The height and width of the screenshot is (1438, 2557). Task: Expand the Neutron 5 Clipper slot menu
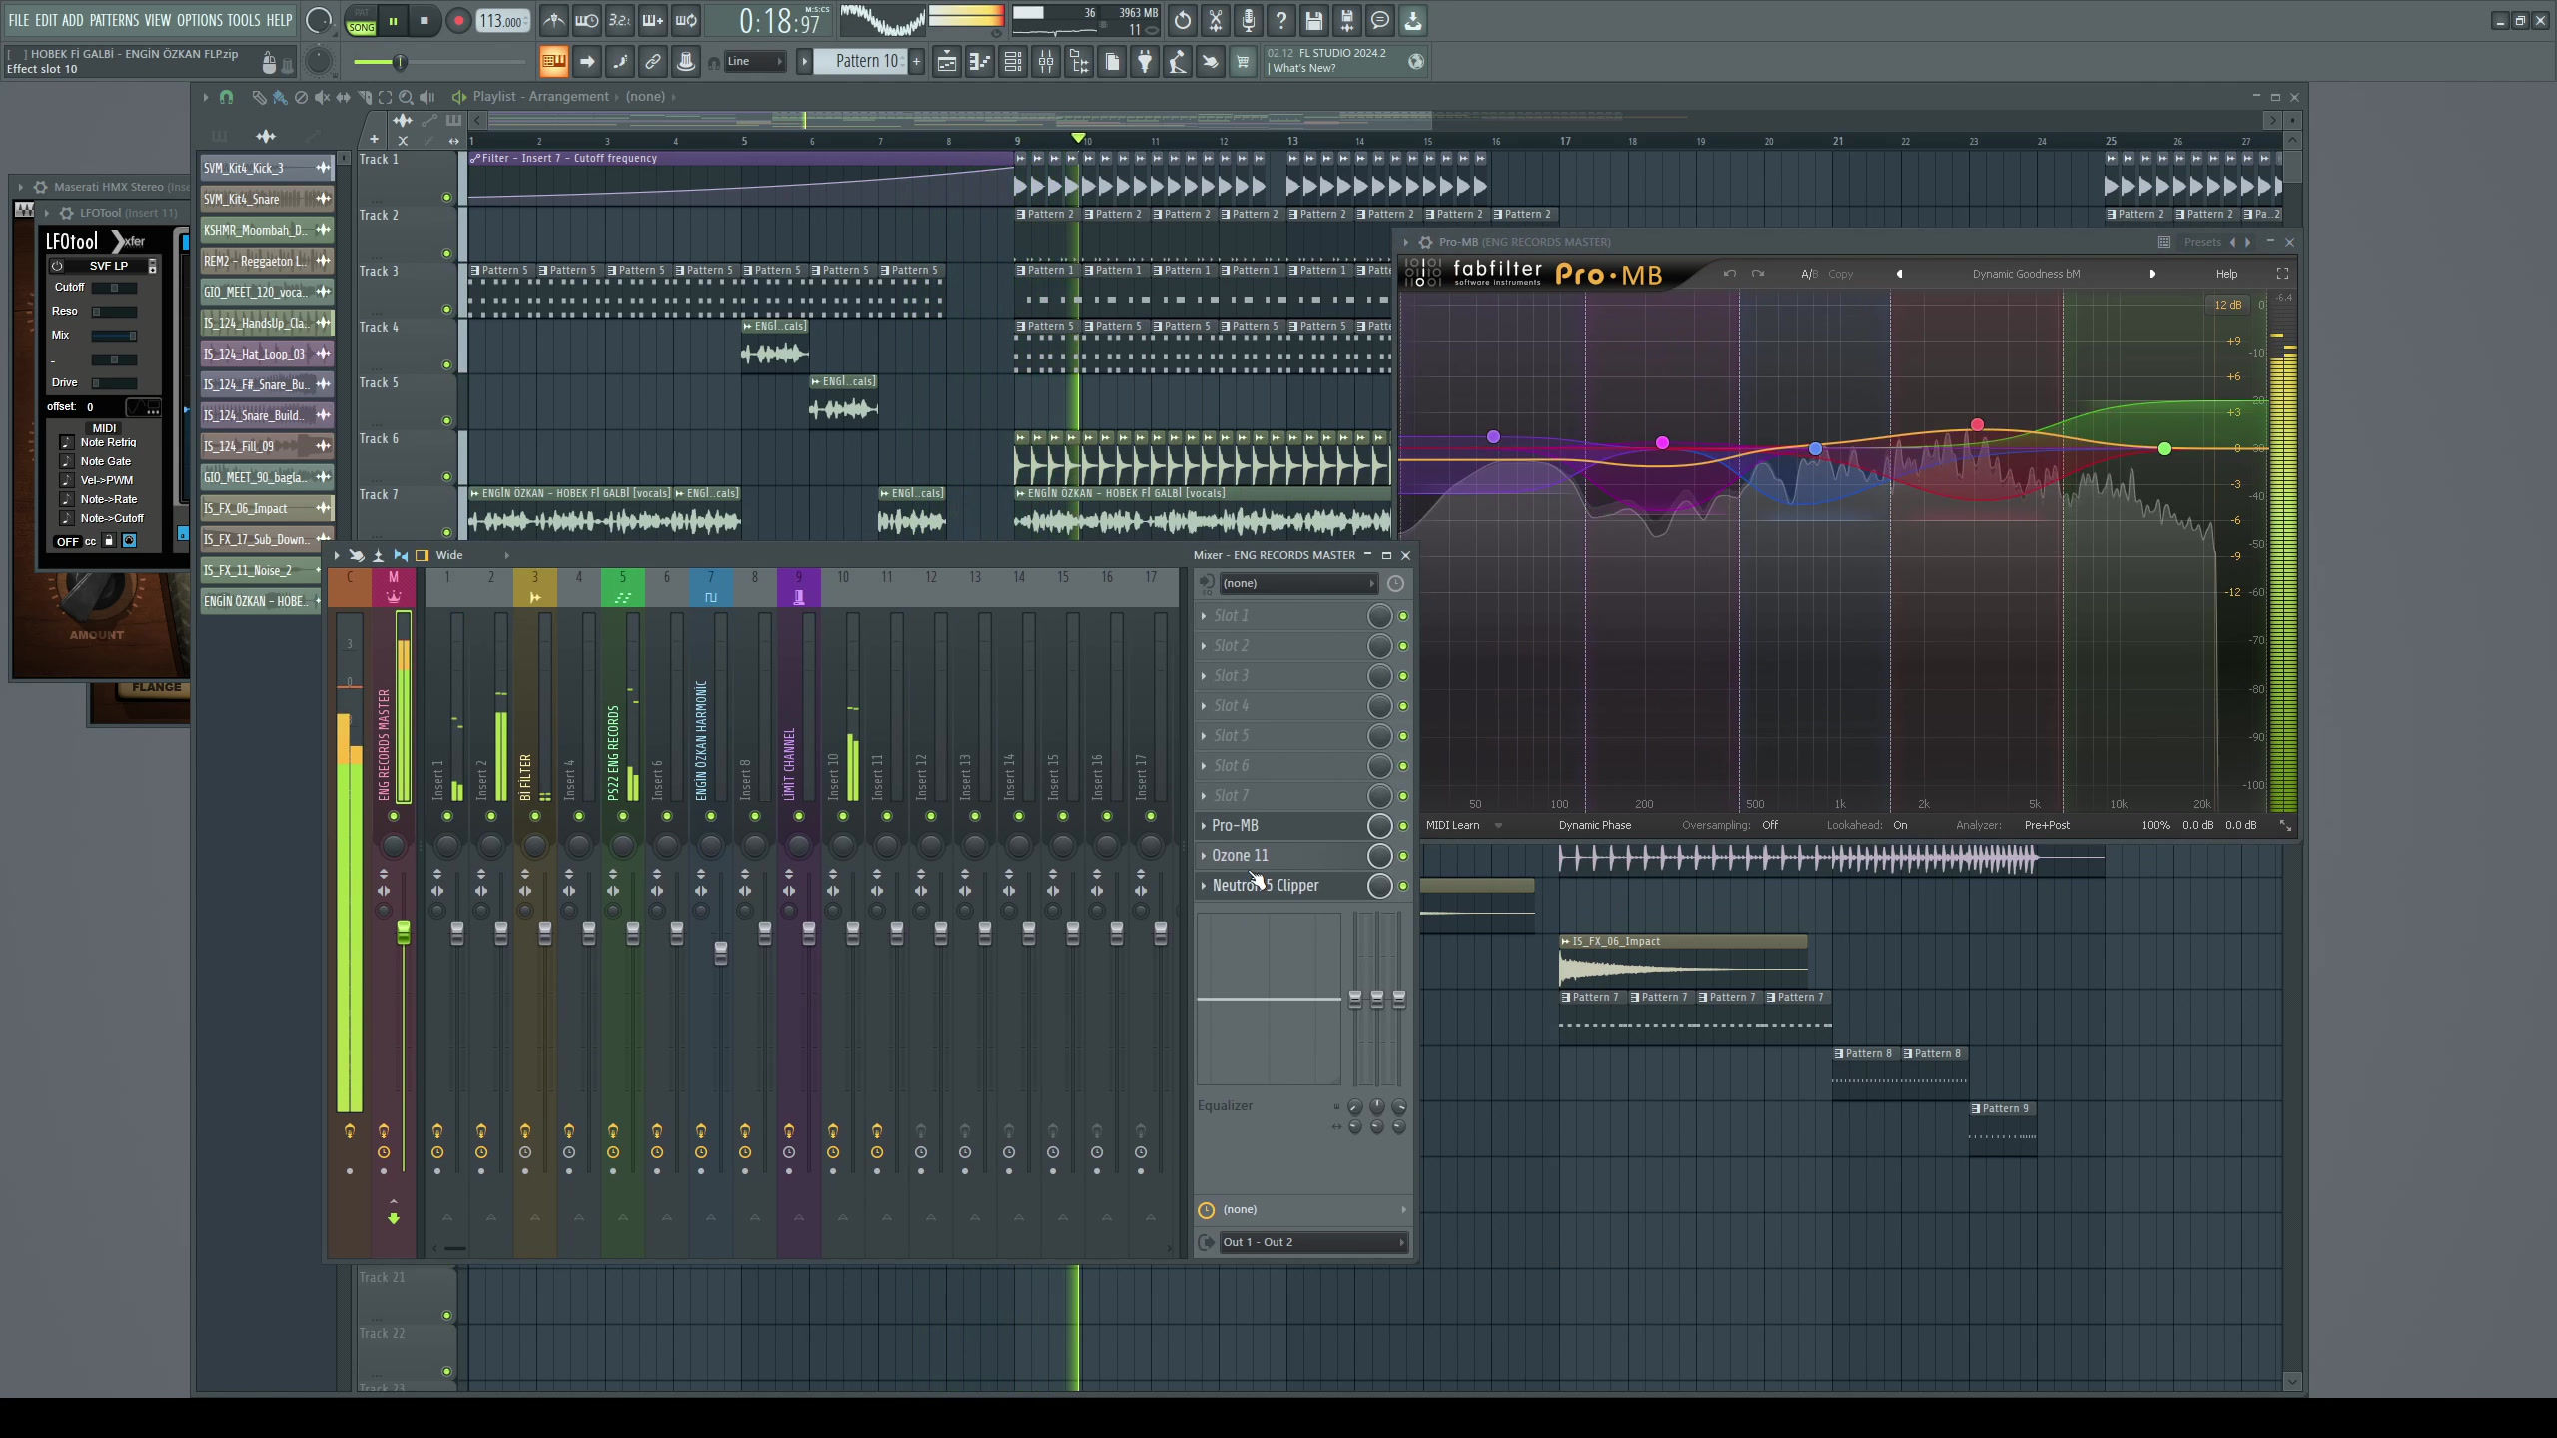pyautogui.click(x=1204, y=886)
